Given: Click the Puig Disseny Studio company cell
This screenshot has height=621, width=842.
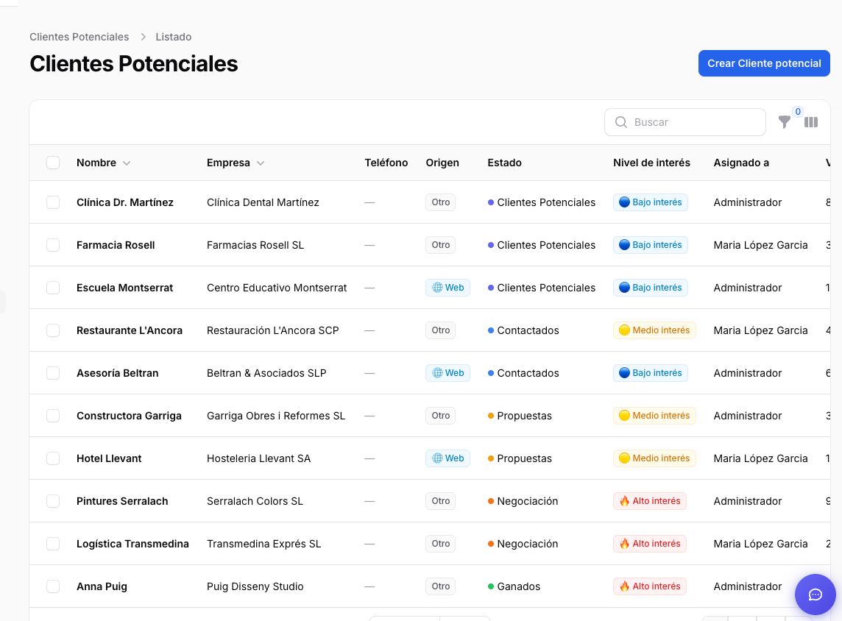Looking at the screenshot, I should click(255, 586).
